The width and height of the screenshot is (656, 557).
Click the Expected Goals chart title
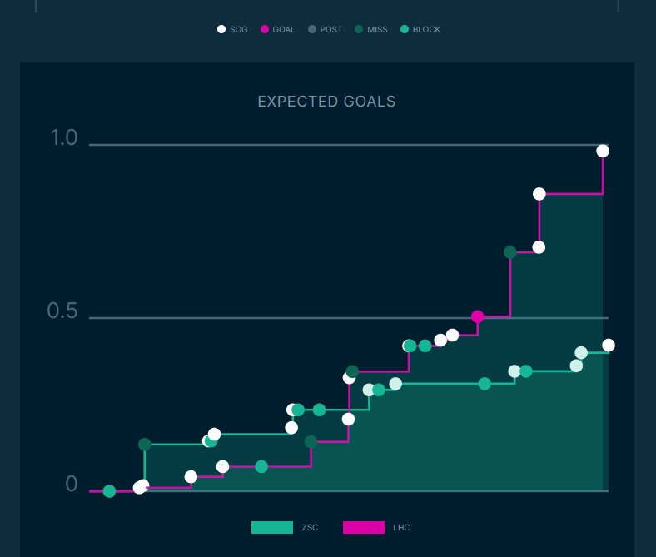(326, 102)
